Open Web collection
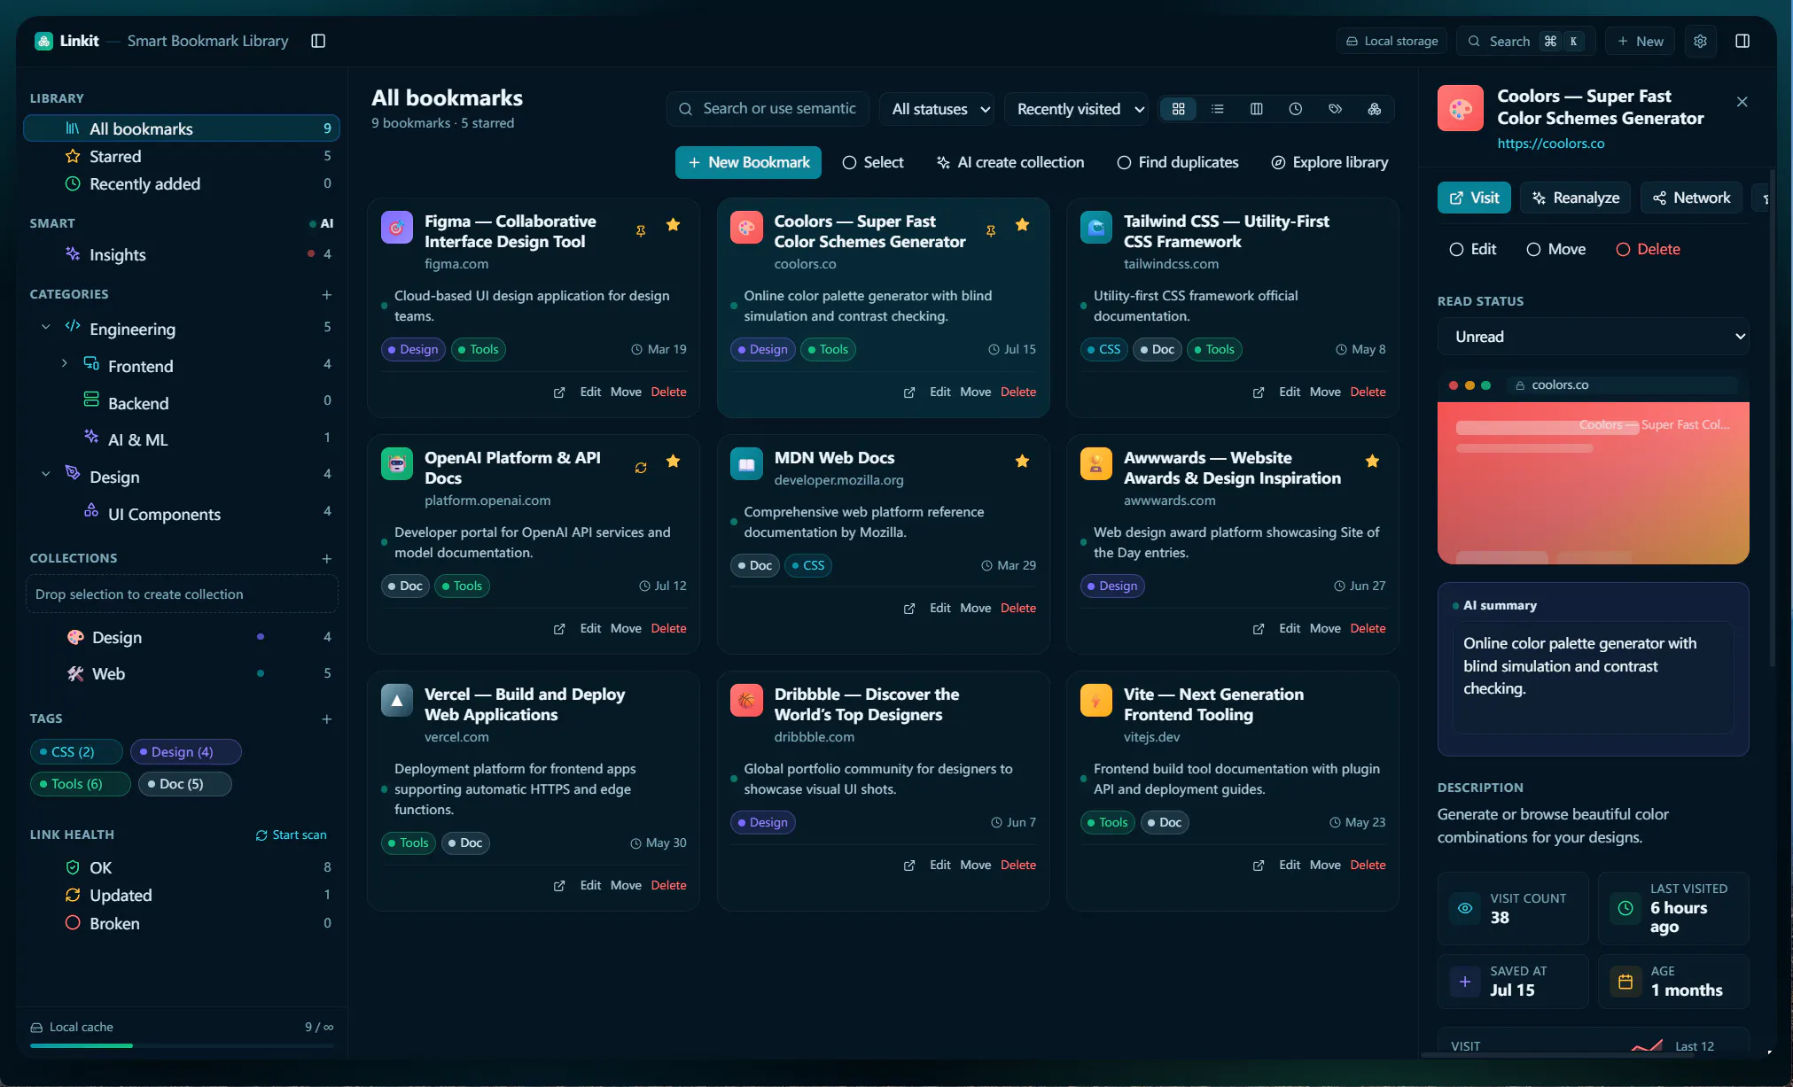 pyautogui.click(x=182, y=673)
